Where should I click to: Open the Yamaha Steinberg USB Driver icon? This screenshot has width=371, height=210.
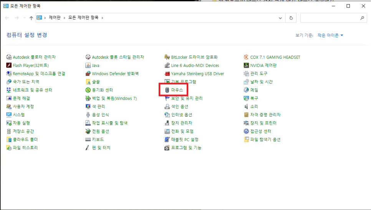(167, 74)
